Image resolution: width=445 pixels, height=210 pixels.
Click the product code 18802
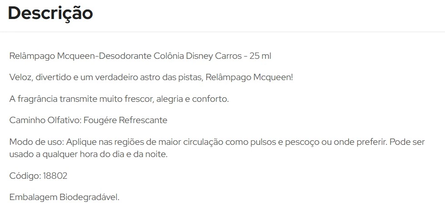[55, 176]
